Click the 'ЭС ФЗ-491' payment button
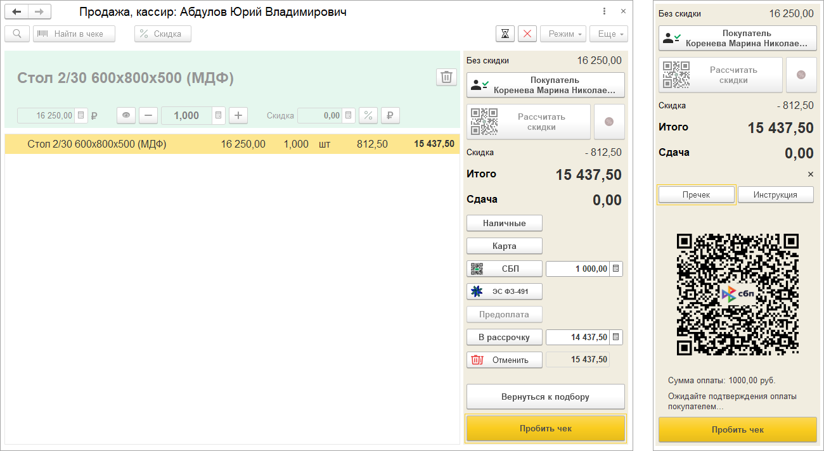Screen dimensions: 824x451 [505, 291]
